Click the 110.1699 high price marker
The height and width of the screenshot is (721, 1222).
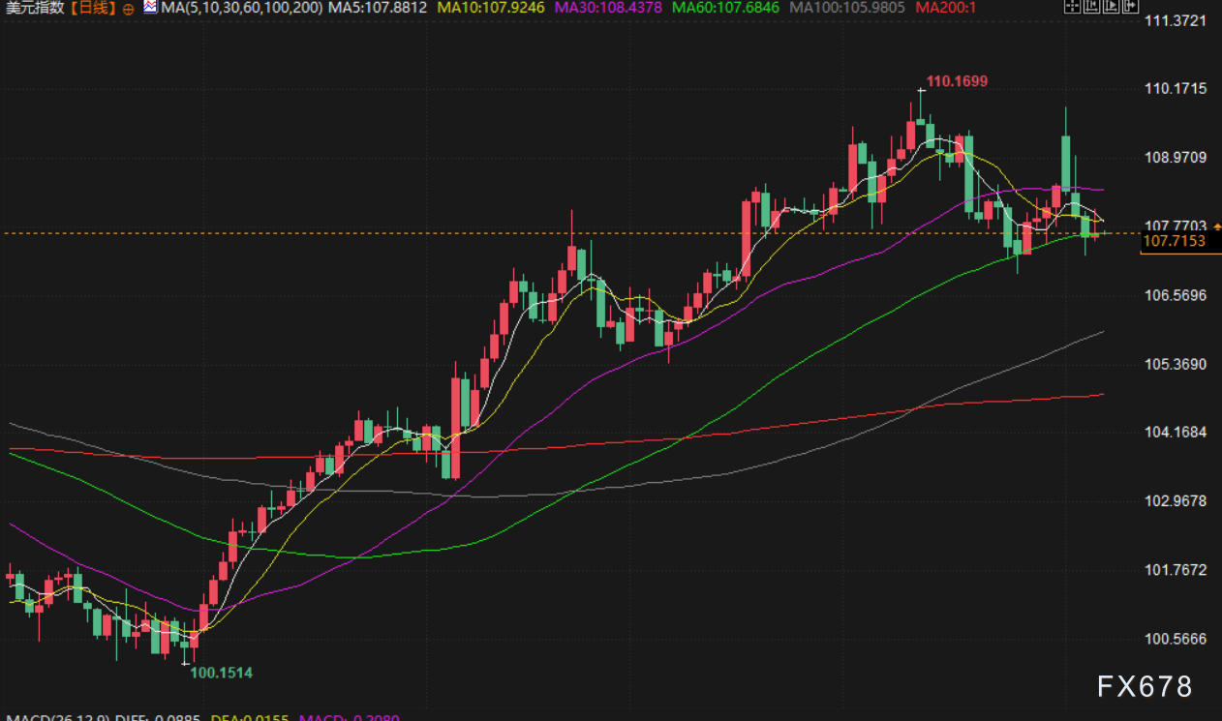(957, 81)
